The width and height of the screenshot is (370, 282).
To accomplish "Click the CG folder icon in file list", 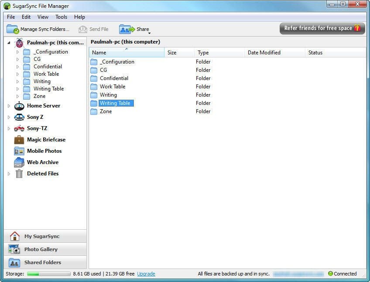I will tap(94, 70).
